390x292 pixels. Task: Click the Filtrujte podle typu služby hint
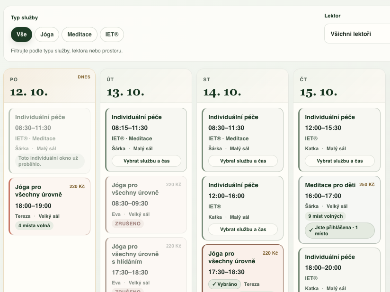tap(67, 51)
